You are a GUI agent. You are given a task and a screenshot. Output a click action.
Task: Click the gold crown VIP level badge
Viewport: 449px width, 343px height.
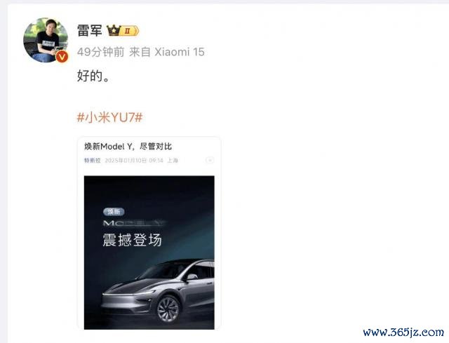tap(123, 30)
